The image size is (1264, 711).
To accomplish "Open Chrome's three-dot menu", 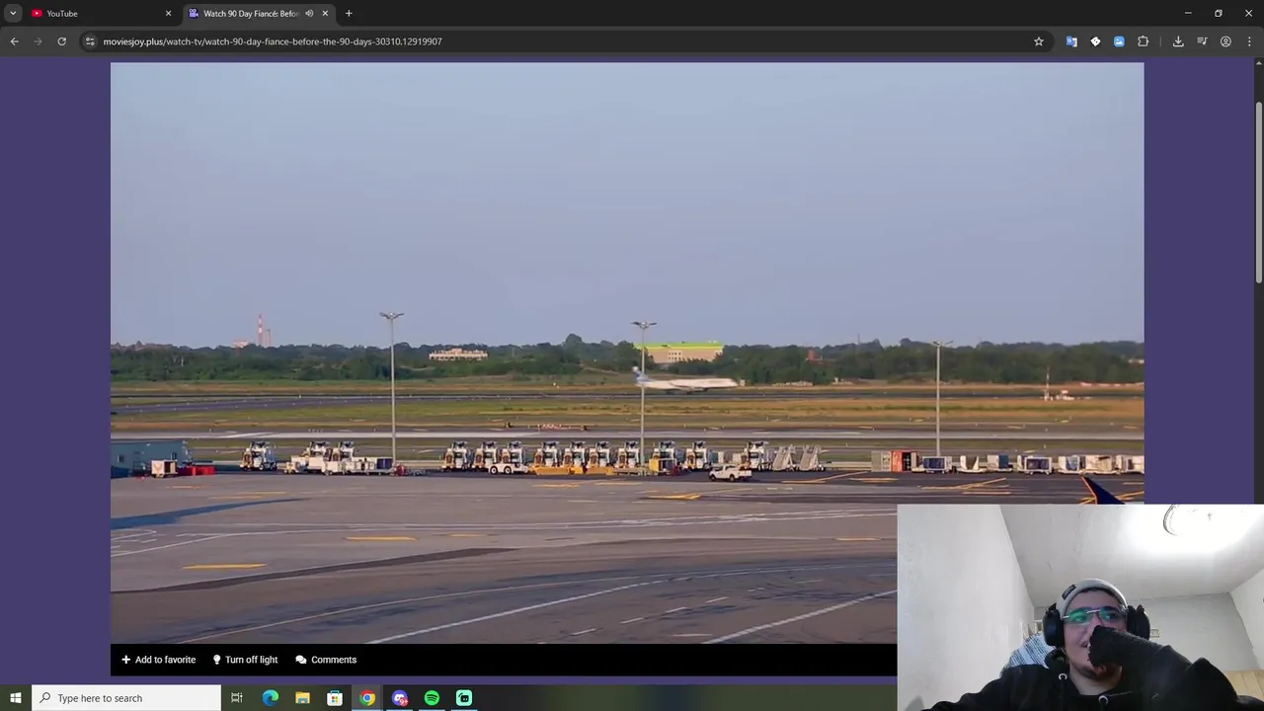I will click(x=1249, y=41).
